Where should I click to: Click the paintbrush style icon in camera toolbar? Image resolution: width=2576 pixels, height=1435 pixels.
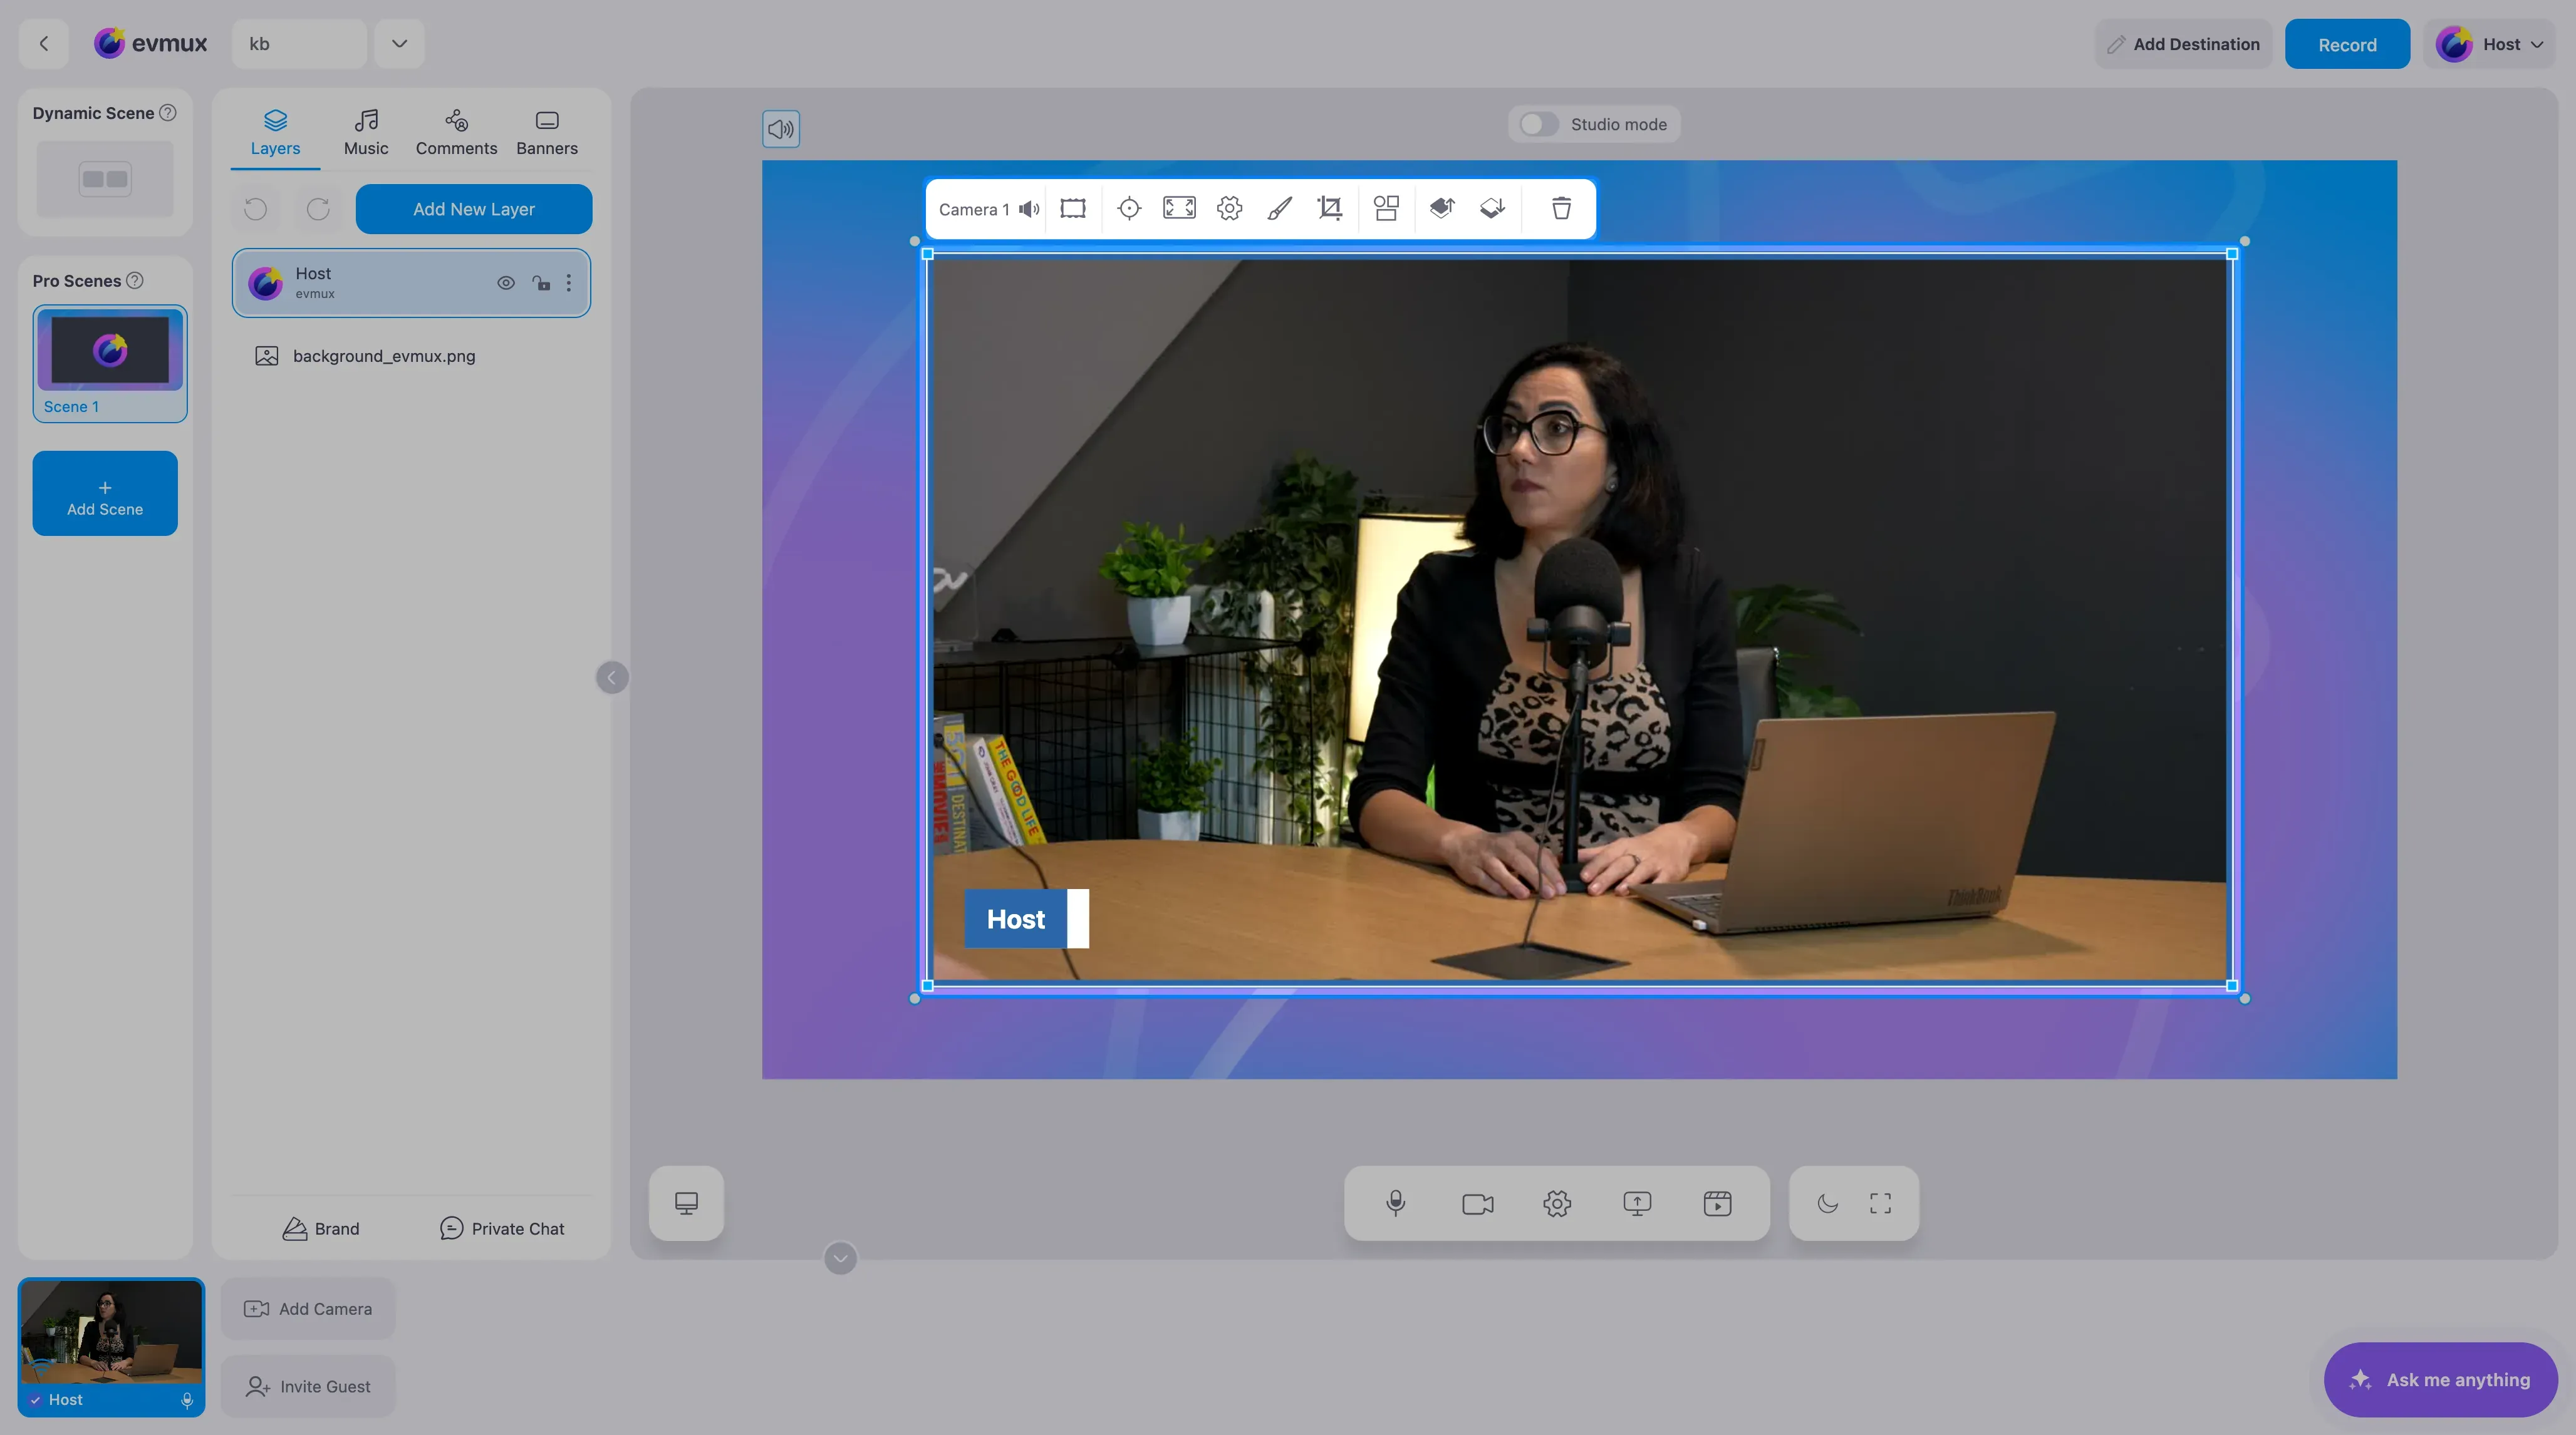click(1279, 208)
